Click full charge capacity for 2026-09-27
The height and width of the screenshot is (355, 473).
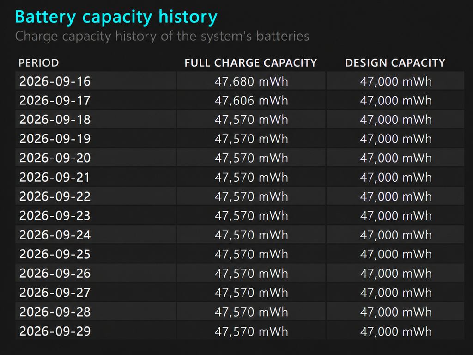(x=251, y=293)
